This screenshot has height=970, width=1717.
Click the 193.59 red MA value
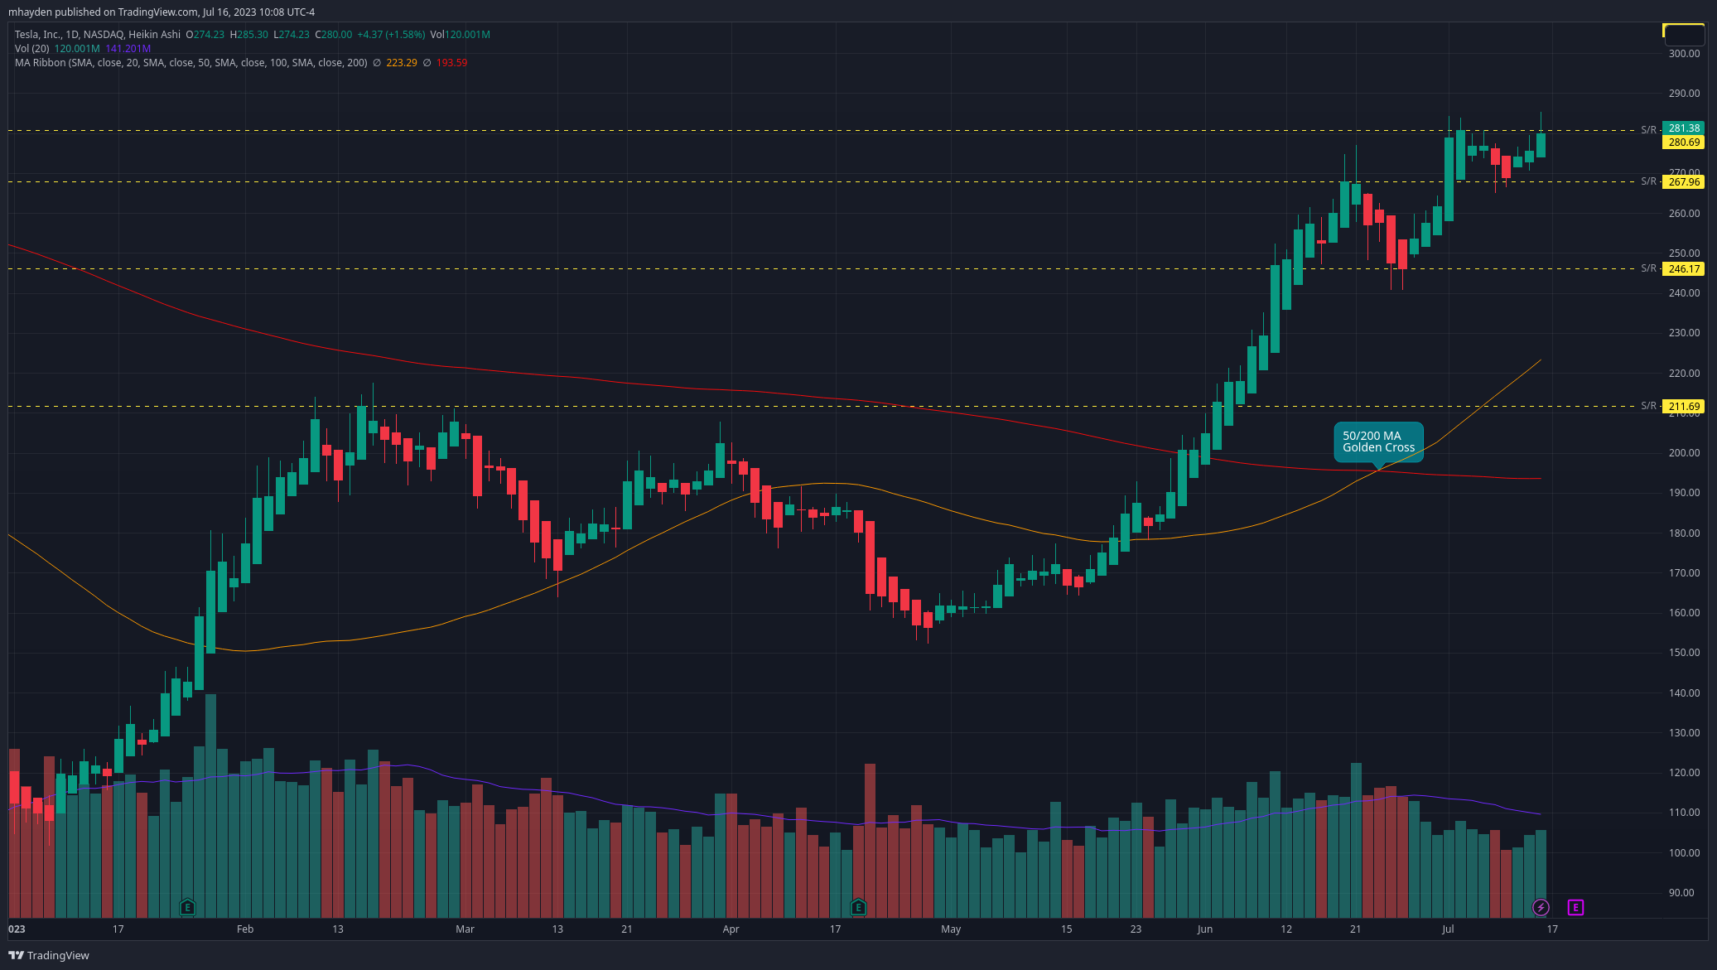pyautogui.click(x=451, y=63)
